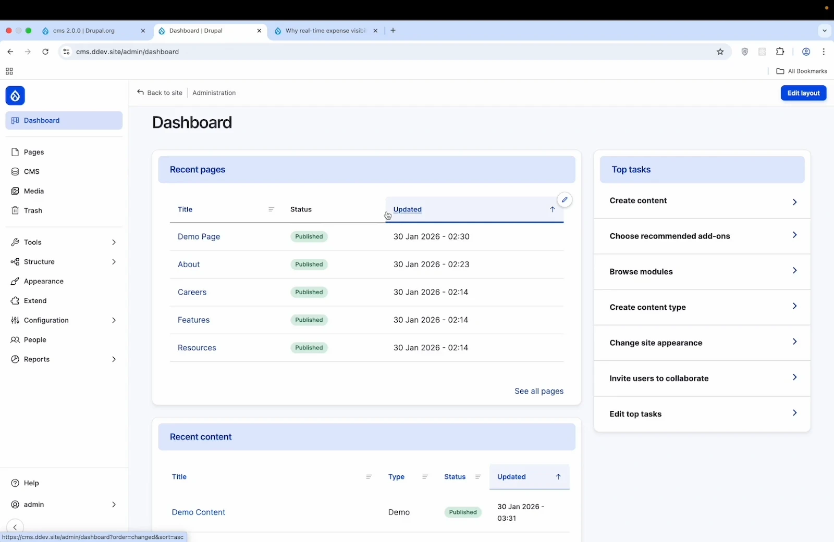Click the admin user icon
Viewport: 834px width, 542px height.
(15, 505)
